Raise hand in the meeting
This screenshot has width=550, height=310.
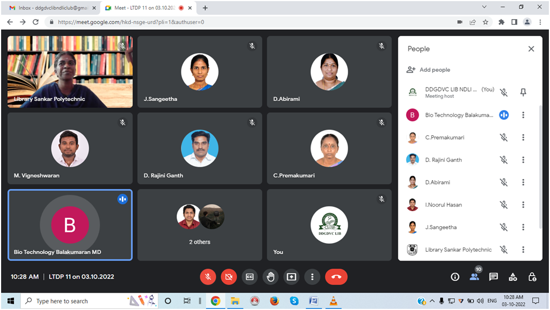coord(270,277)
